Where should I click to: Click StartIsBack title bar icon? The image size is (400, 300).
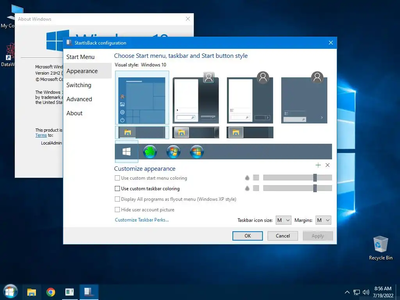pyautogui.click(x=69, y=43)
